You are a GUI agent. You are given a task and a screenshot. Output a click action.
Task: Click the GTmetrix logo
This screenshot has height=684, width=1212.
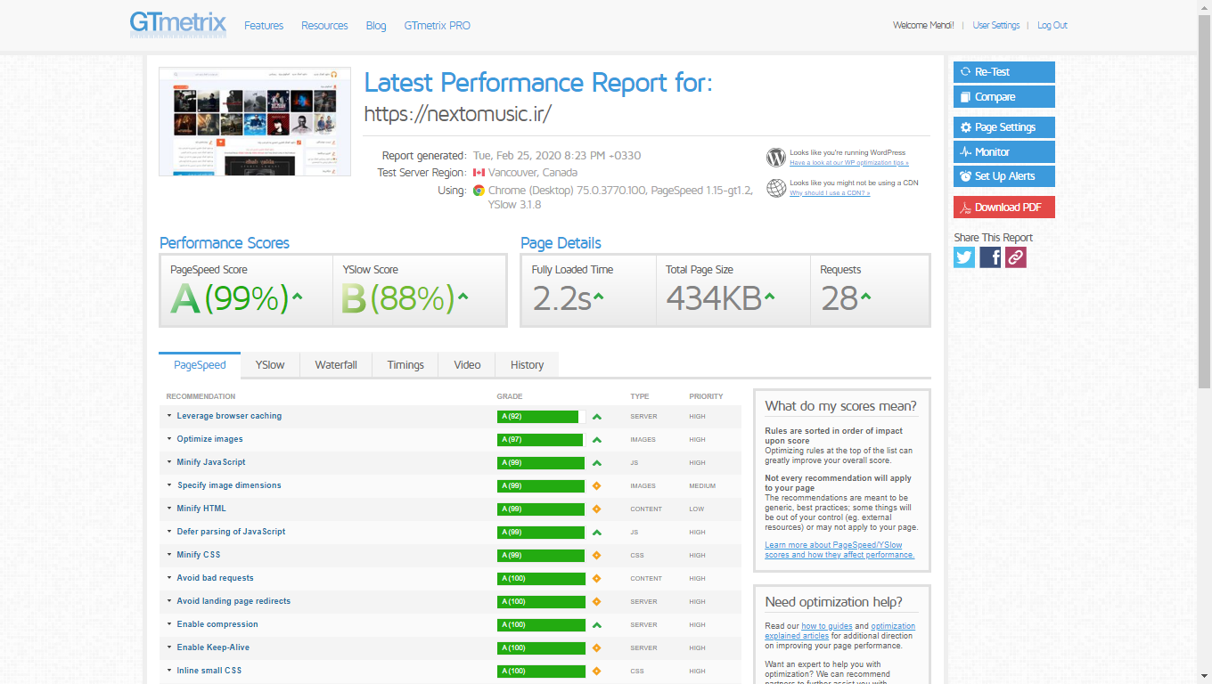178,24
